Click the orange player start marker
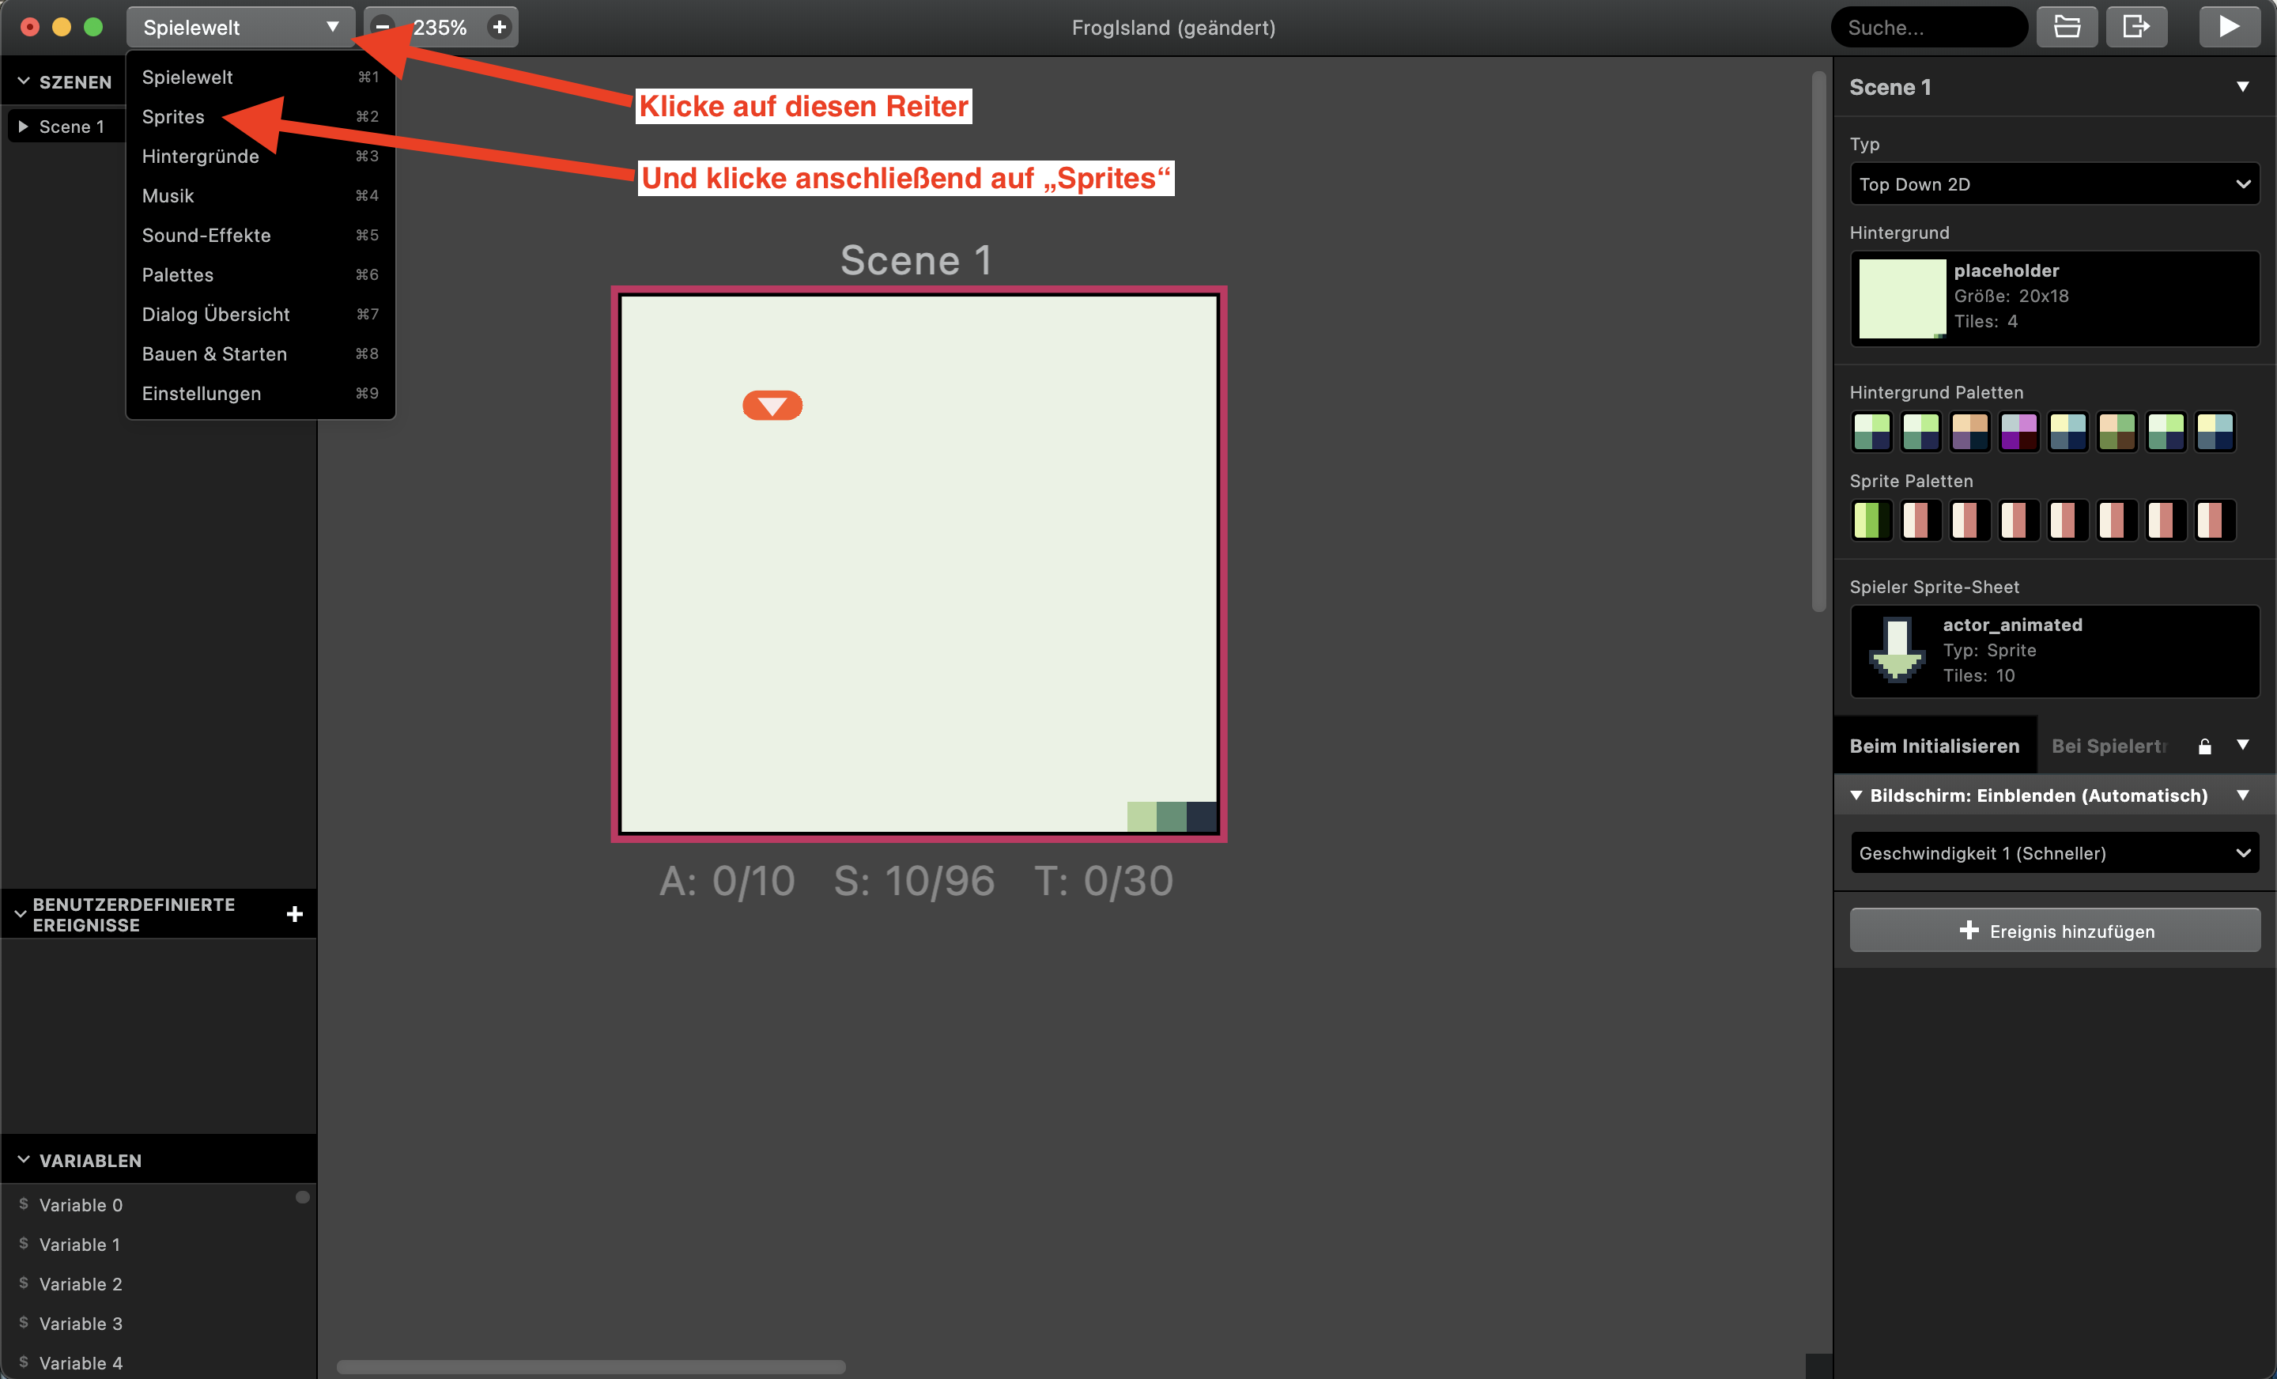 coord(772,405)
